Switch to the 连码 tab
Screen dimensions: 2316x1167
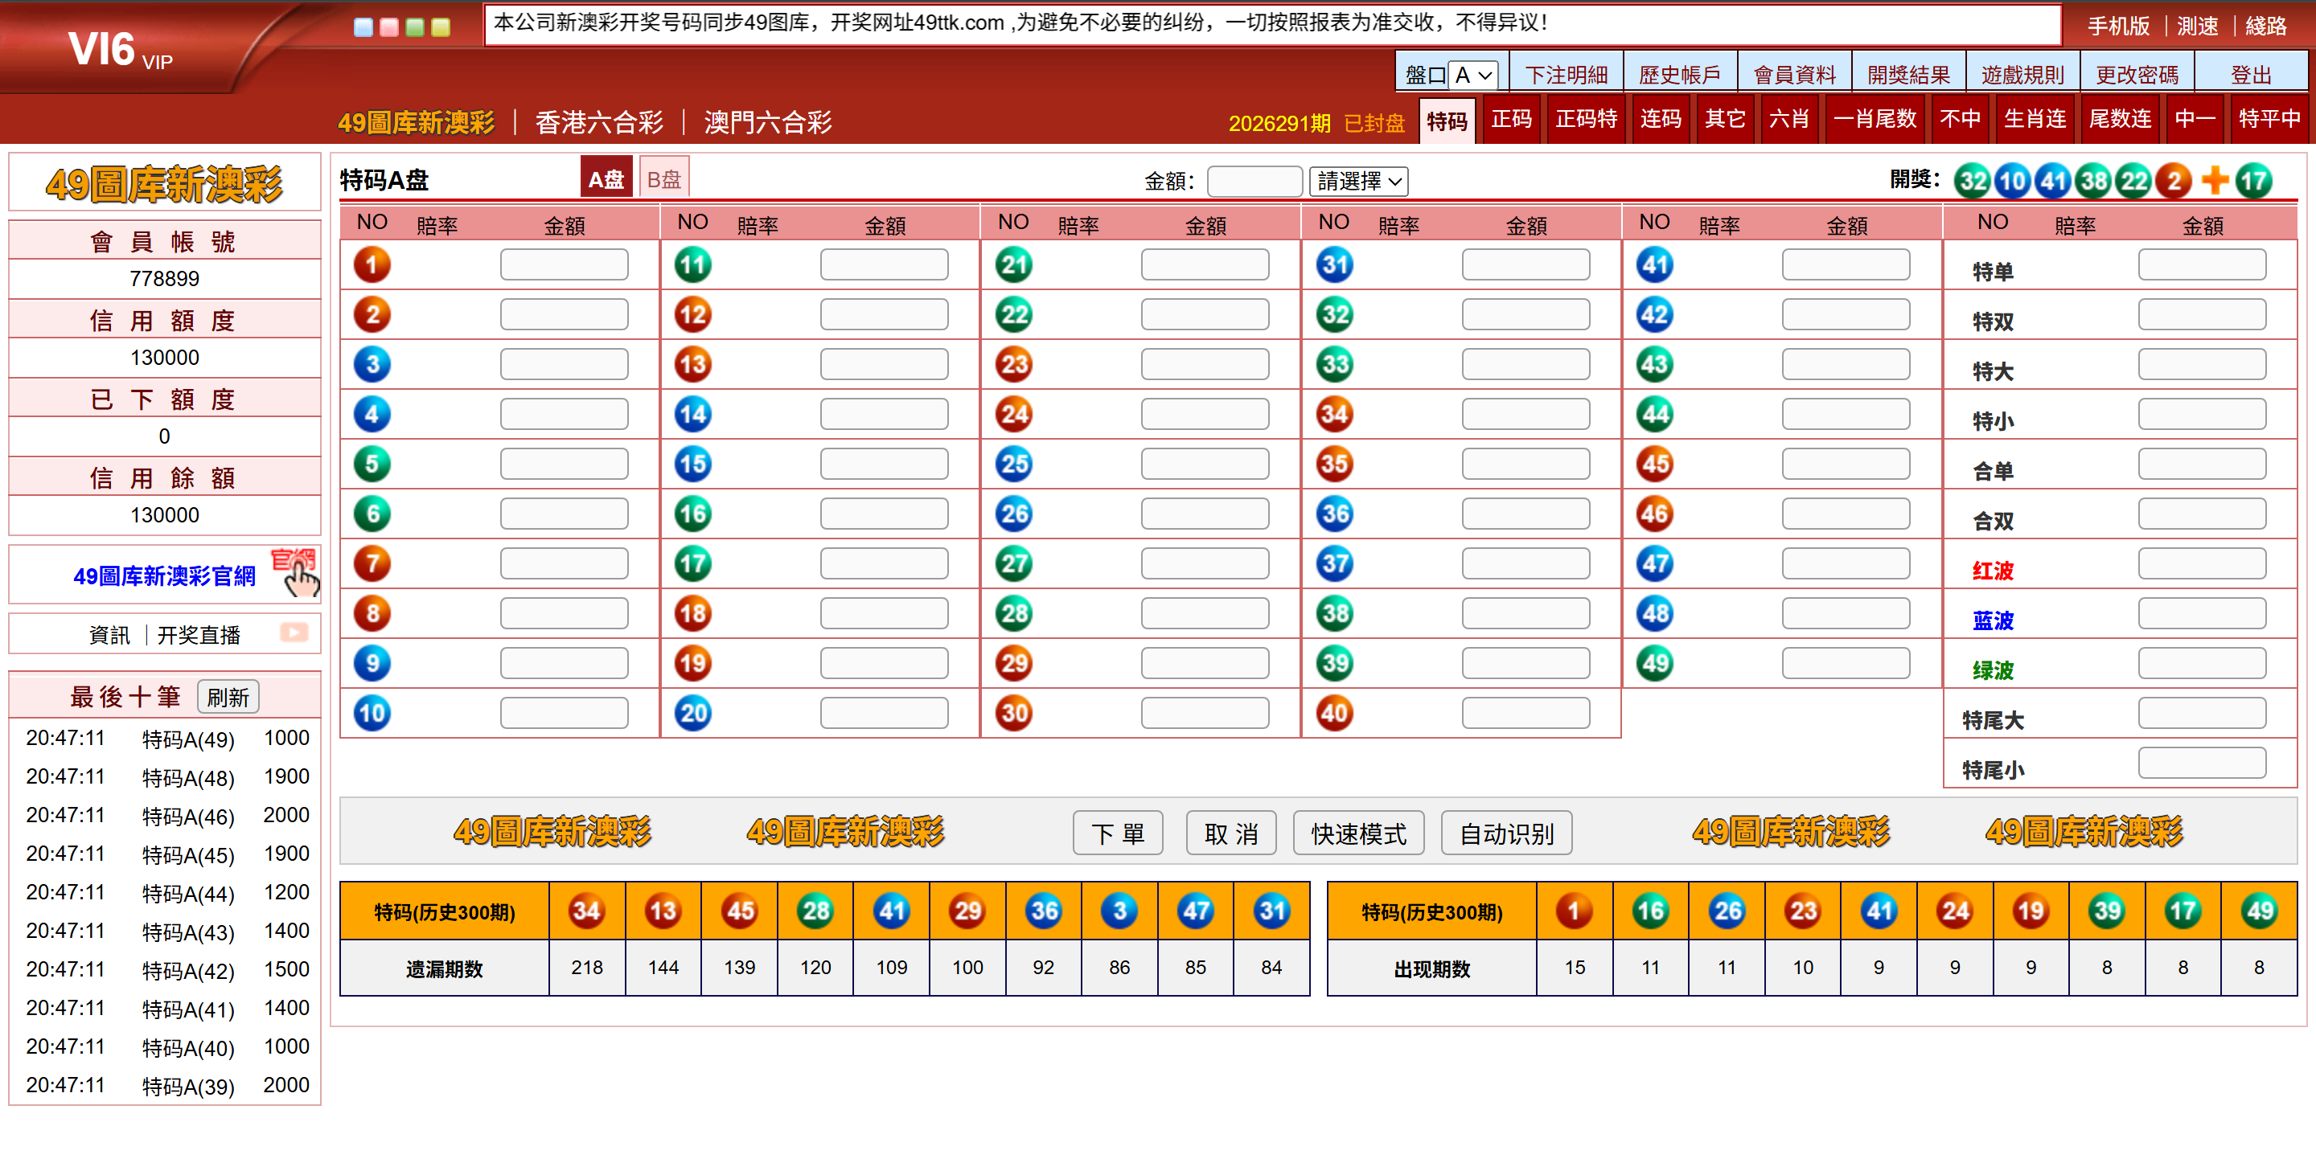[x=1661, y=120]
